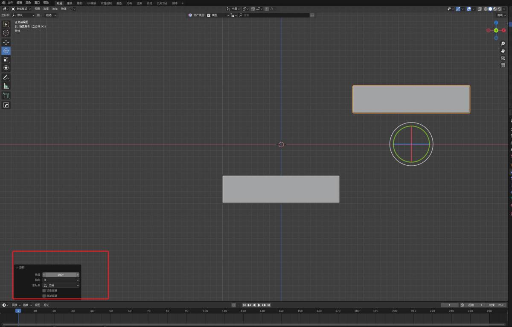This screenshot has width=512, height=327.
Task: Toggle X-ray display in viewport header
Action: pos(480,9)
